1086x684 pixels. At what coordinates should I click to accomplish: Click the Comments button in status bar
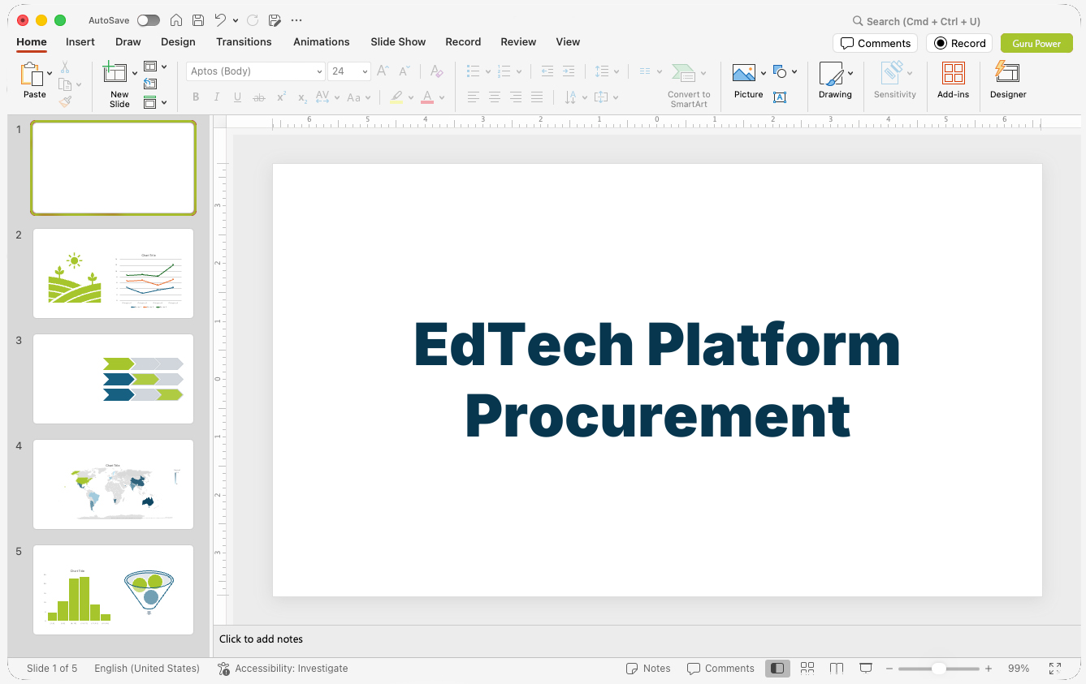[x=720, y=669]
